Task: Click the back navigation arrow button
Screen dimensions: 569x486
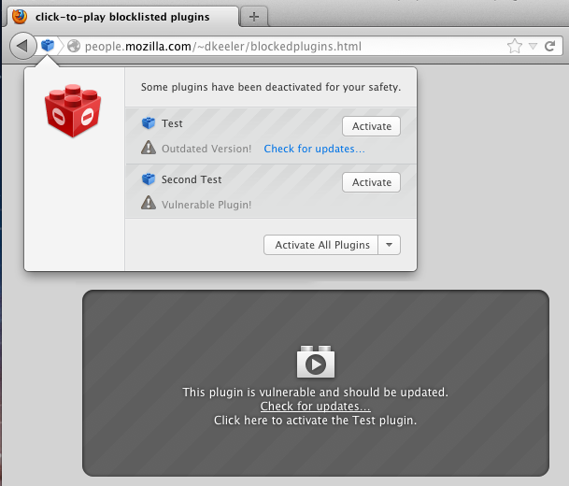Action: pos(21,46)
